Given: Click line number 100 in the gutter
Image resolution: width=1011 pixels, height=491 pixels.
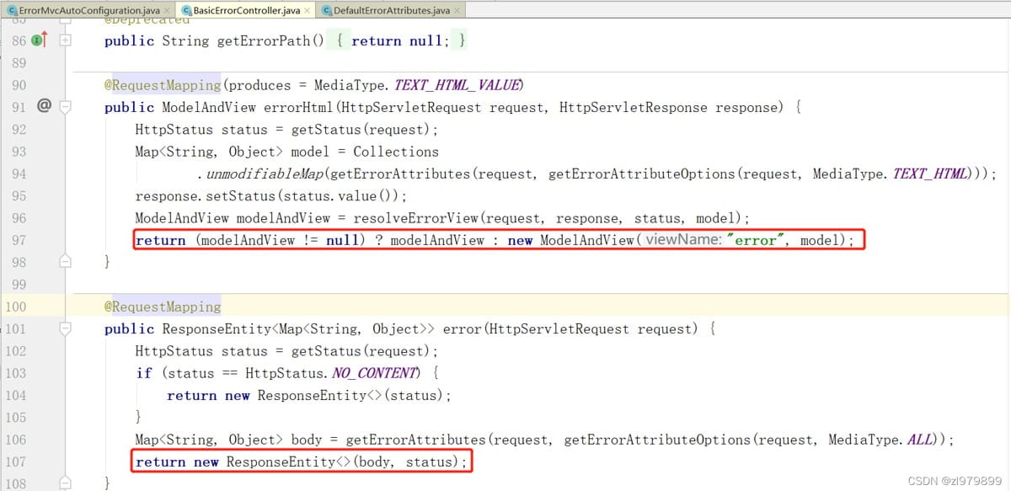Looking at the screenshot, I should [x=15, y=307].
